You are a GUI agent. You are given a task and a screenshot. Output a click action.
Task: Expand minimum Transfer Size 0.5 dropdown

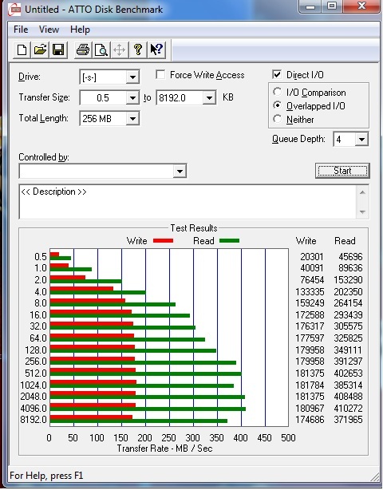132,98
